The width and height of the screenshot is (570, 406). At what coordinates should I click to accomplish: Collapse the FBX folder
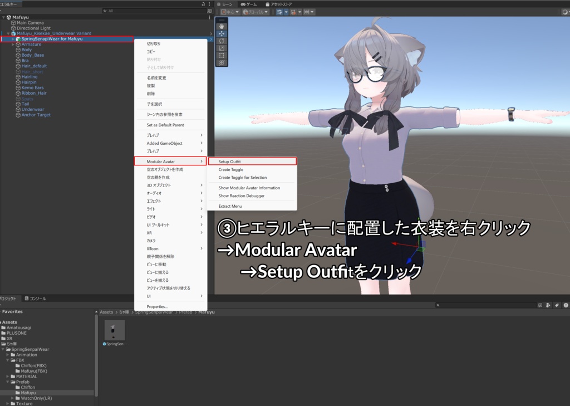point(8,360)
